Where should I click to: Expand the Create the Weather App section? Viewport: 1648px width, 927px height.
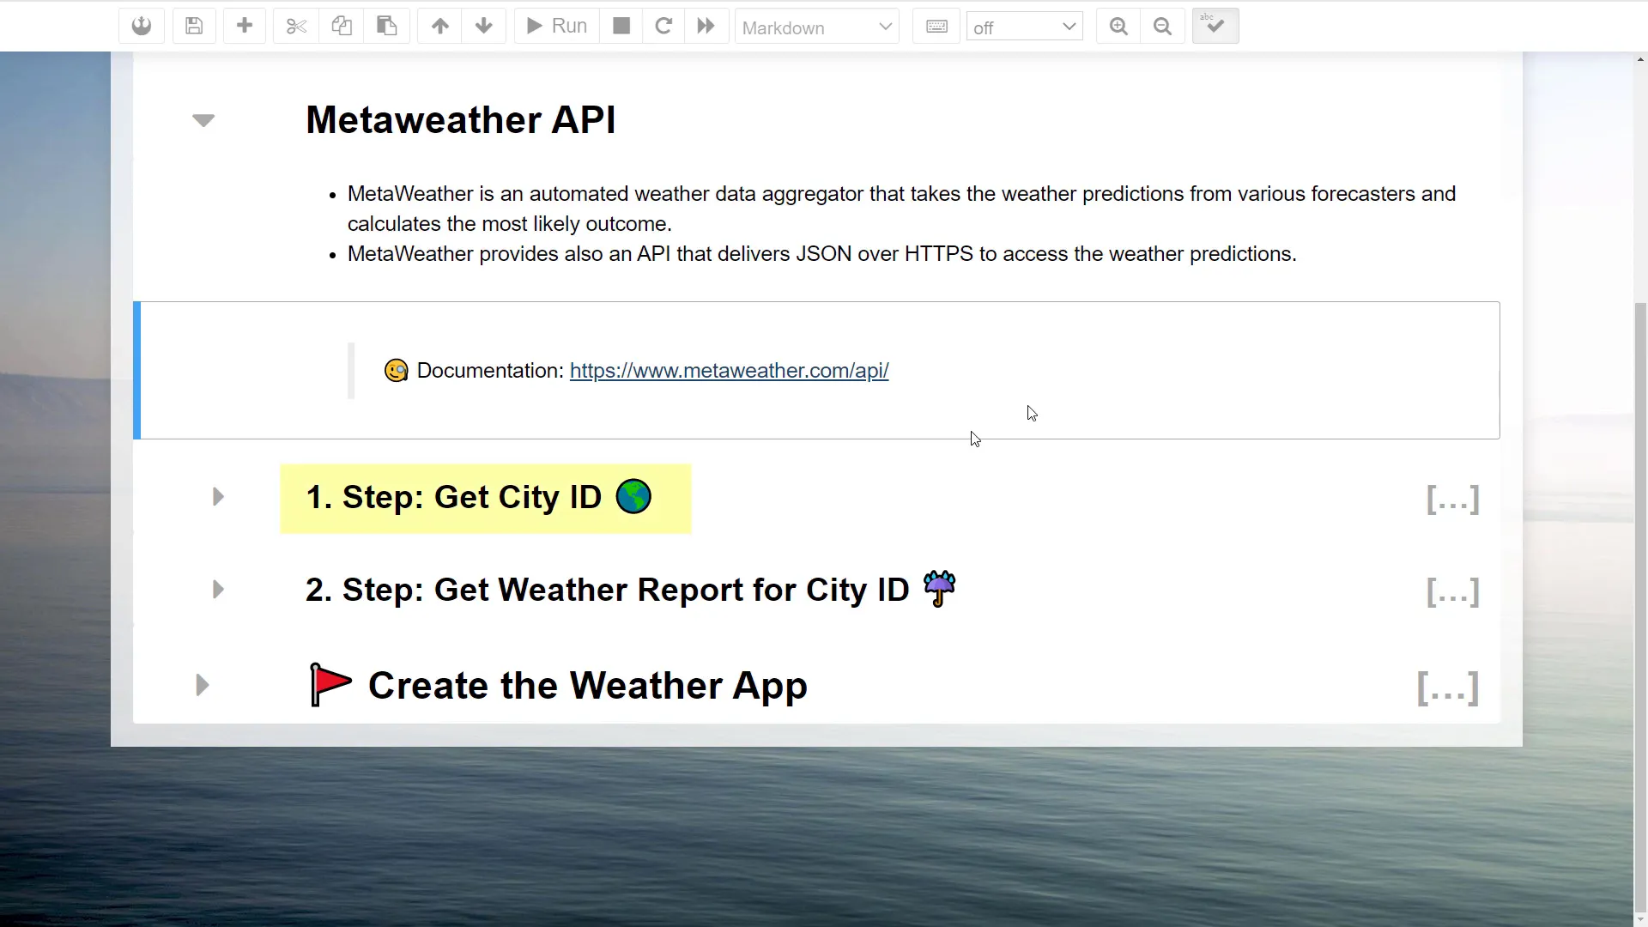pyautogui.click(x=202, y=685)
